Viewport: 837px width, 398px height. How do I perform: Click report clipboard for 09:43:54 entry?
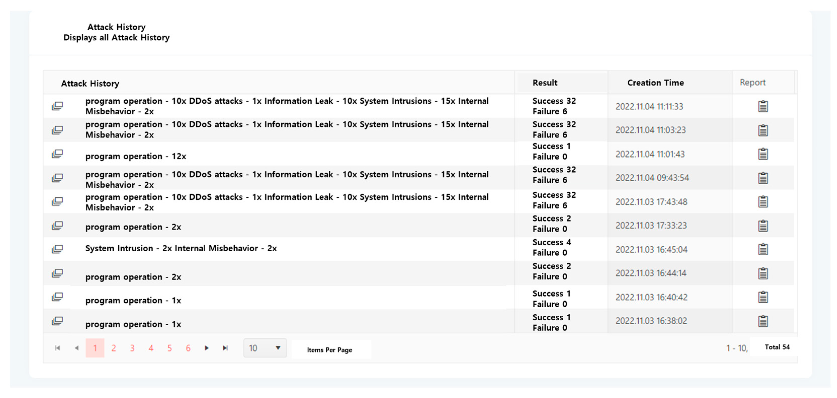pos(763,178)
